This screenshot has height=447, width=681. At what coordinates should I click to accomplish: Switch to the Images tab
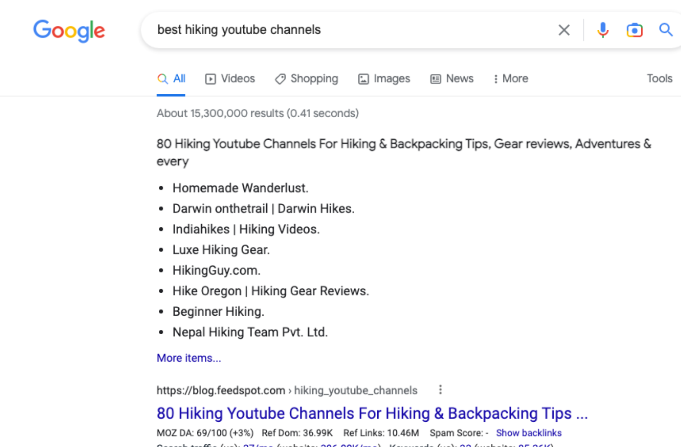click(384, 78)
